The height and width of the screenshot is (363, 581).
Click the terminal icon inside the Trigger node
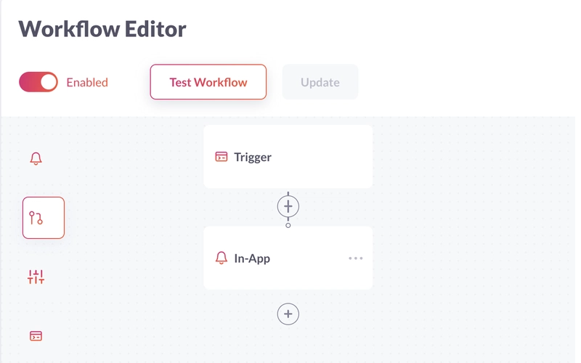click(x=222, y=157)
